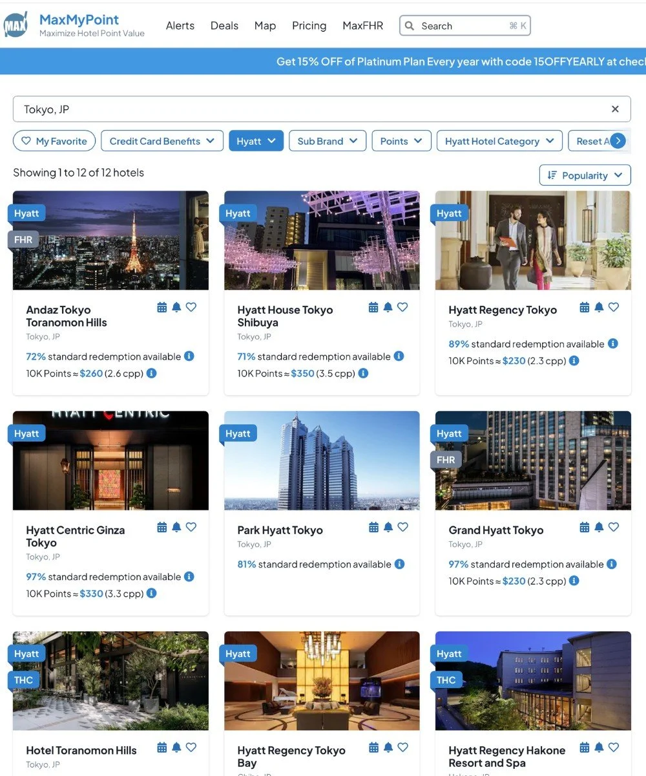Favorite Andaz Tokyo Toranomon Hills with heart
The image size is (646, 776).
click(x=191, y=307)
